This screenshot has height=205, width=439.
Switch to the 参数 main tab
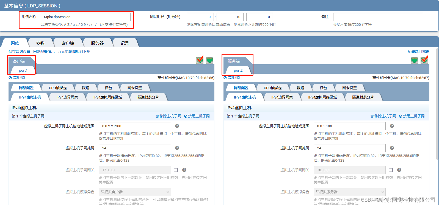point(40,43)
